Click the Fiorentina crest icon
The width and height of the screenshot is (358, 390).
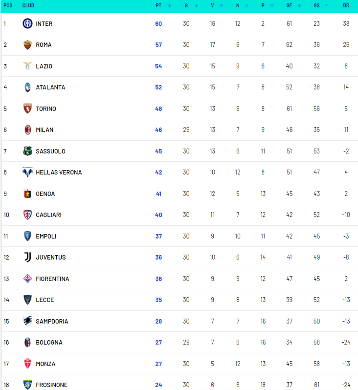[27, 279]
